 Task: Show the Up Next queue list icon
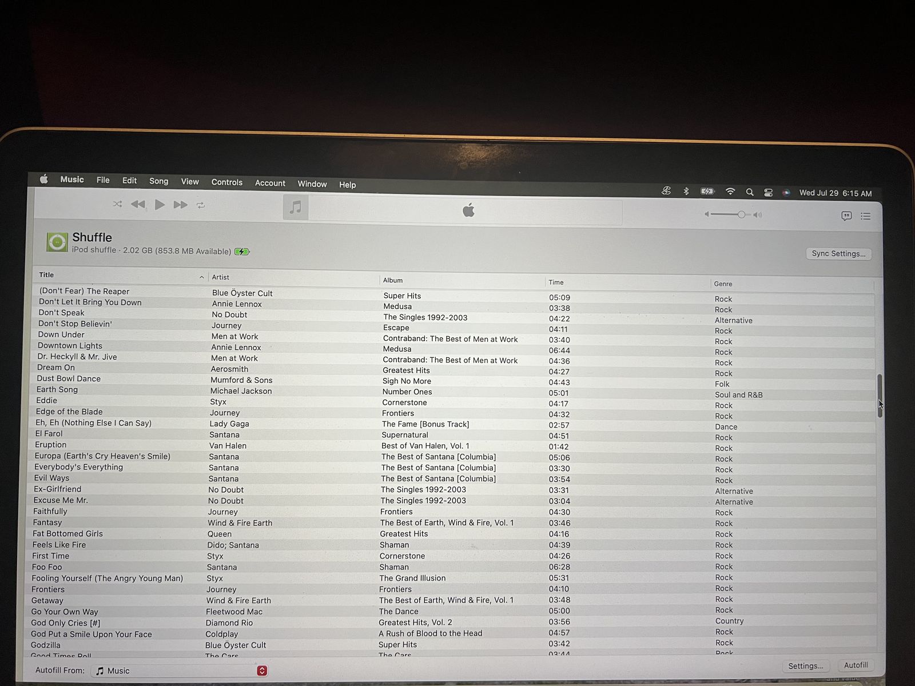866,216
